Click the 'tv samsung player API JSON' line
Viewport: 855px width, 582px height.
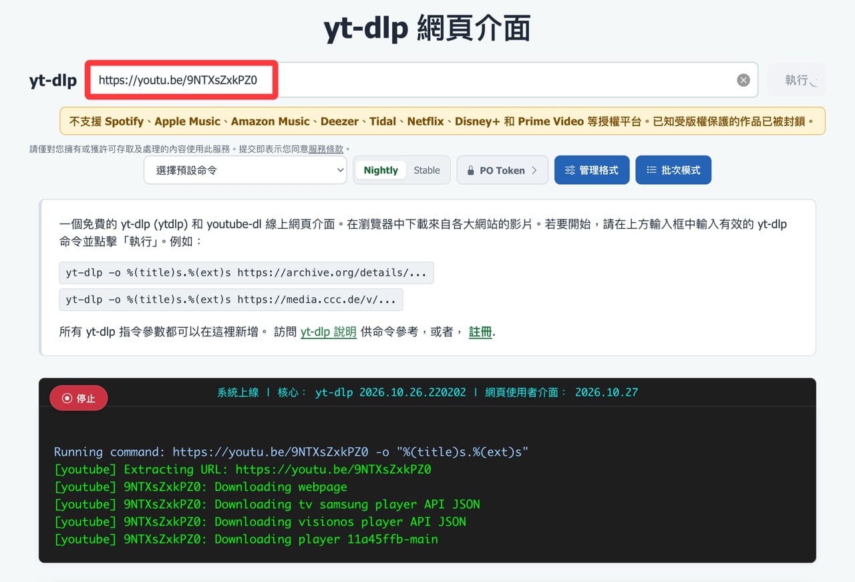point(267,504)
